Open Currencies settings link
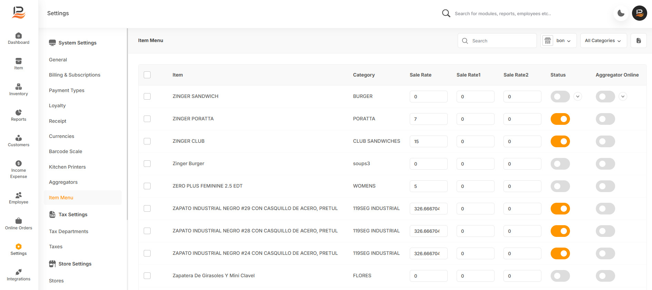 point(61,136)
